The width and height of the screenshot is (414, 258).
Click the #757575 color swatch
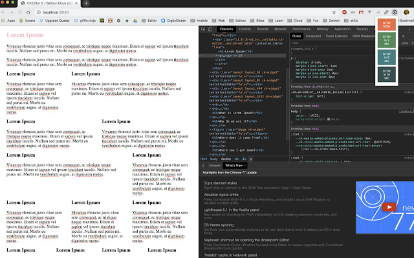(375, 142)
